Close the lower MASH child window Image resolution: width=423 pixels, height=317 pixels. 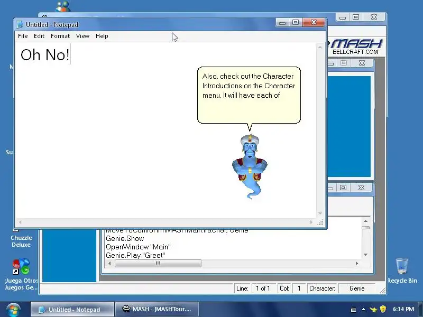[x=362, y=188]
